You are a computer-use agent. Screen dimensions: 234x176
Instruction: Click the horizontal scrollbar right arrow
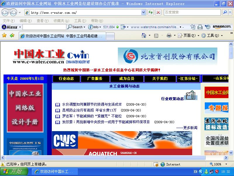[226, 158]
